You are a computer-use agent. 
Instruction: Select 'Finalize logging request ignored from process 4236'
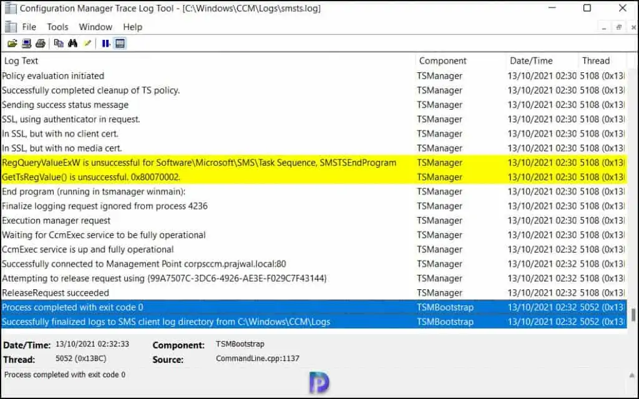313,206
